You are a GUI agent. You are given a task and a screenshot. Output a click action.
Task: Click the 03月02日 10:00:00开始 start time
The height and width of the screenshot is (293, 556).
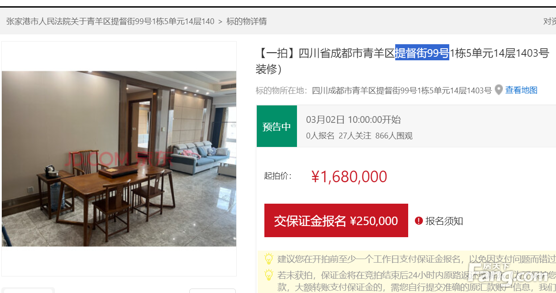point(353,120)
